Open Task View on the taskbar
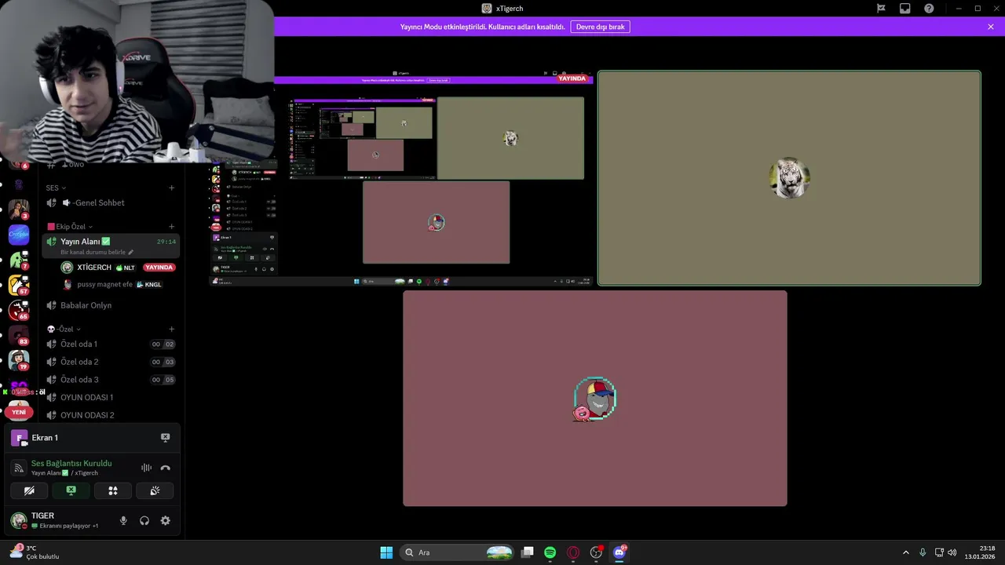The height and width of the screenshot is (565, 1005). pos(528,552)
